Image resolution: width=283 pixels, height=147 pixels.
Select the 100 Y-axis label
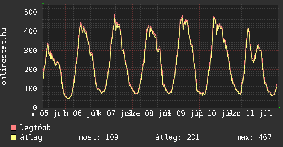click(31, 89)
